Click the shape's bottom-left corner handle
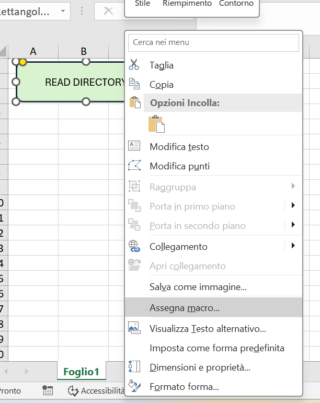Image resolution: width=320 pixels, height=403 pixels. point(16,102)
